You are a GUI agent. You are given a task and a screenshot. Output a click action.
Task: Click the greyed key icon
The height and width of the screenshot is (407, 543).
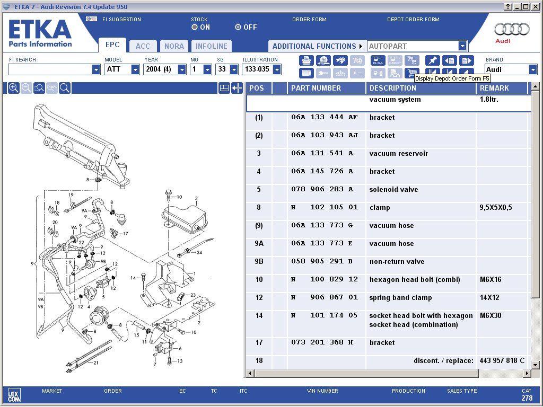[323, 73]
